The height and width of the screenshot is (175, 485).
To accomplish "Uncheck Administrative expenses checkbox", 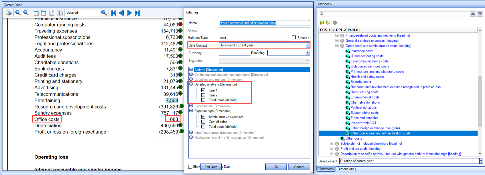I will 203,117.
